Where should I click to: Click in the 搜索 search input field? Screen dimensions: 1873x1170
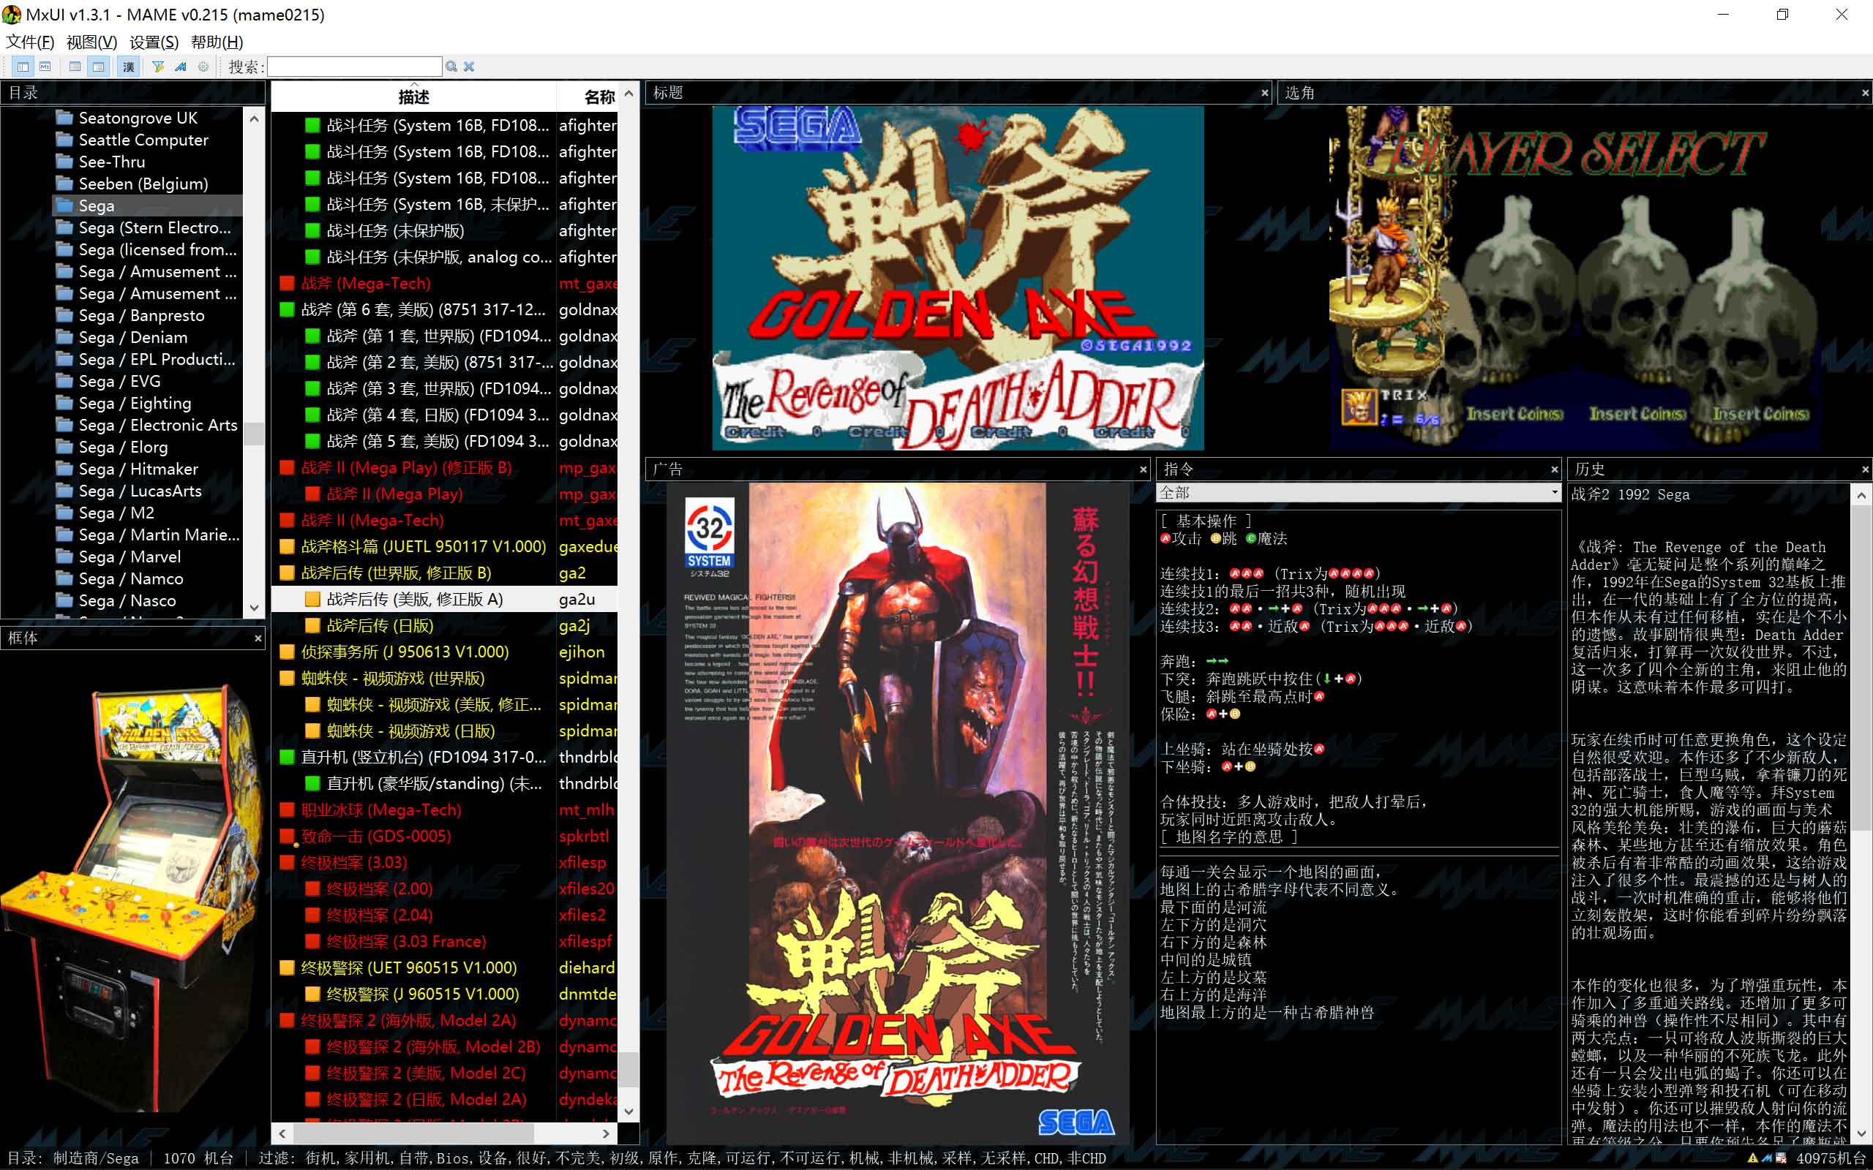pyautogui.click(x=354, y=67)
